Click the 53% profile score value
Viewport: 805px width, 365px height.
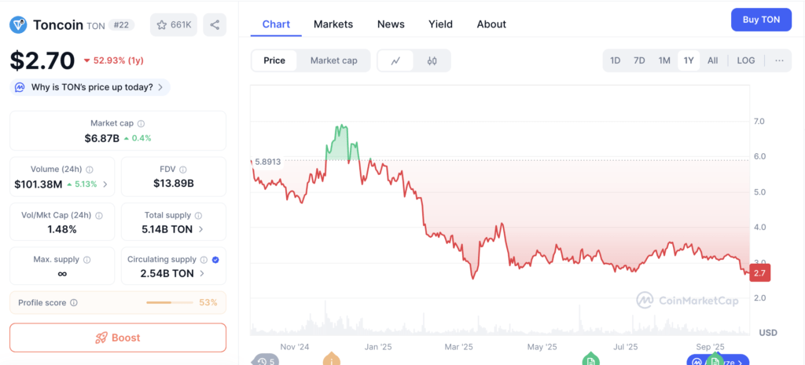[x=208, y=302]
